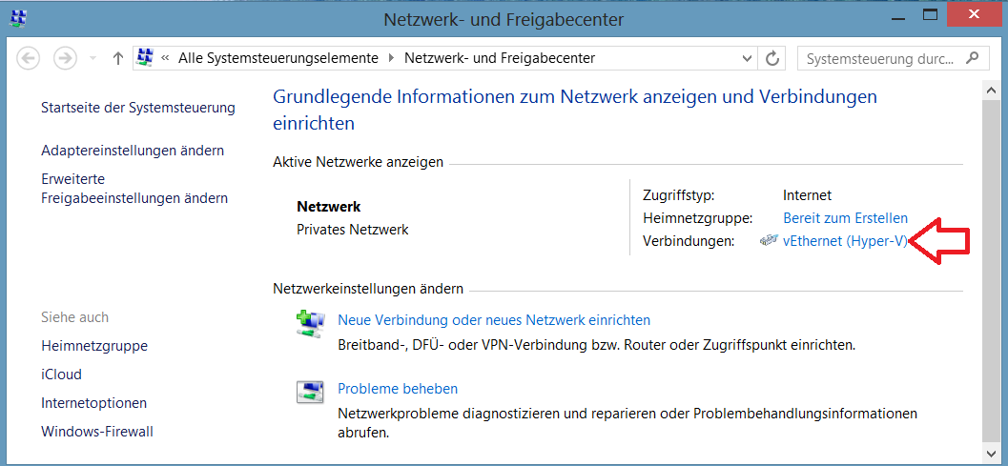The height and width of the screenshot is (466, 1008).
Task: Focus the Systemsteuerung search field
Action: click(x=881, y=58)
